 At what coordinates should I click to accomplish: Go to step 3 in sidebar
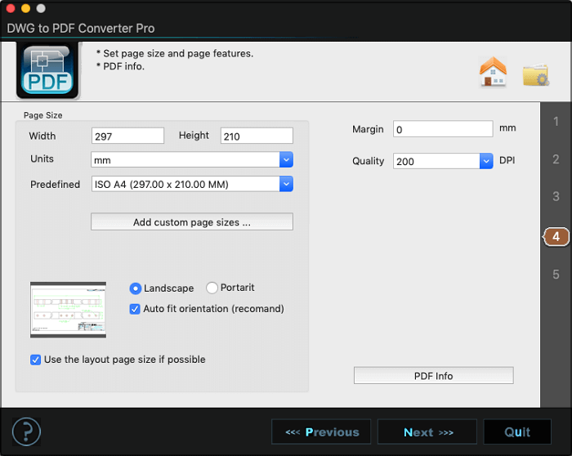pyautogui.click(x=556, y=197)
